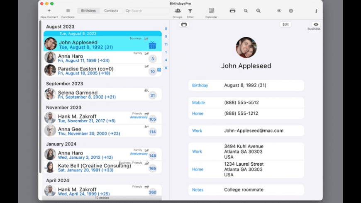Click the birthday list vertical scrollbar
Screen dimensions: 361x203
point(40,97)
